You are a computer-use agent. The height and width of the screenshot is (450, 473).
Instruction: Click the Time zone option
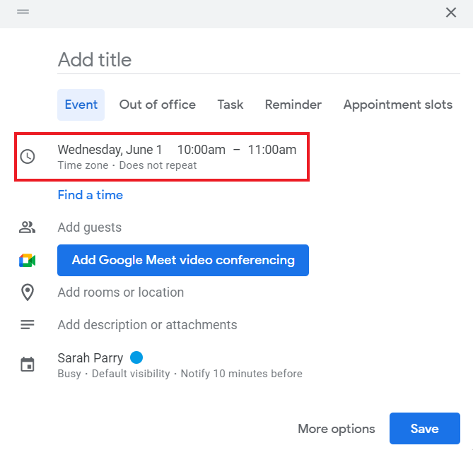[83, 165]
